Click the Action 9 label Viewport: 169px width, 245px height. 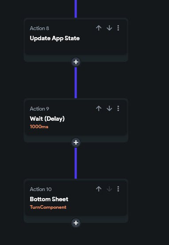[x=39, y=109]
